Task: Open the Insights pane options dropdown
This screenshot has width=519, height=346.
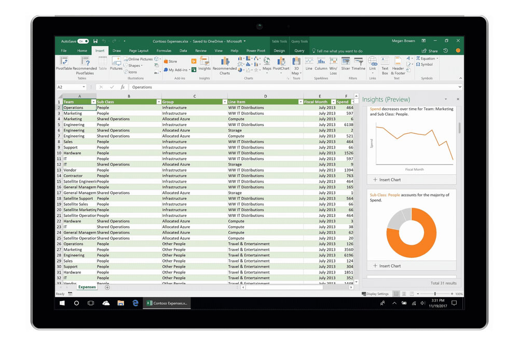Action: pos(446,99)
